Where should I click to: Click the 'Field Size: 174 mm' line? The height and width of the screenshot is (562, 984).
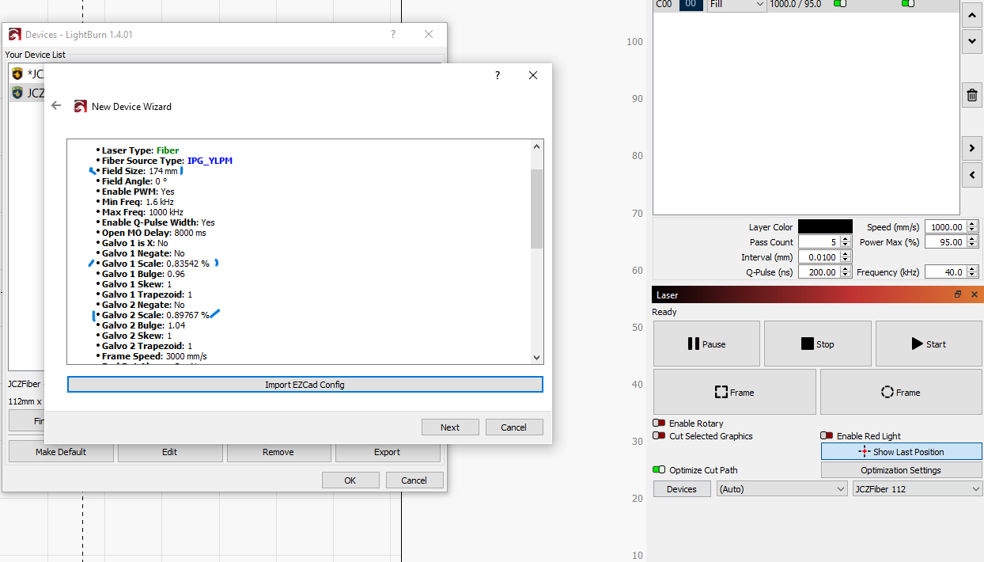(139, 171)
